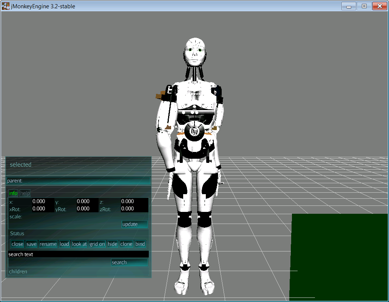This screenshot has width=389, height=302.
Task: Click the save button
Action: coord(31,244)
